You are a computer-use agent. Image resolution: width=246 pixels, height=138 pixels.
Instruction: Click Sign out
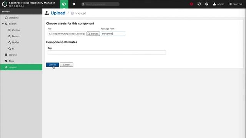[x=236, y=4]
